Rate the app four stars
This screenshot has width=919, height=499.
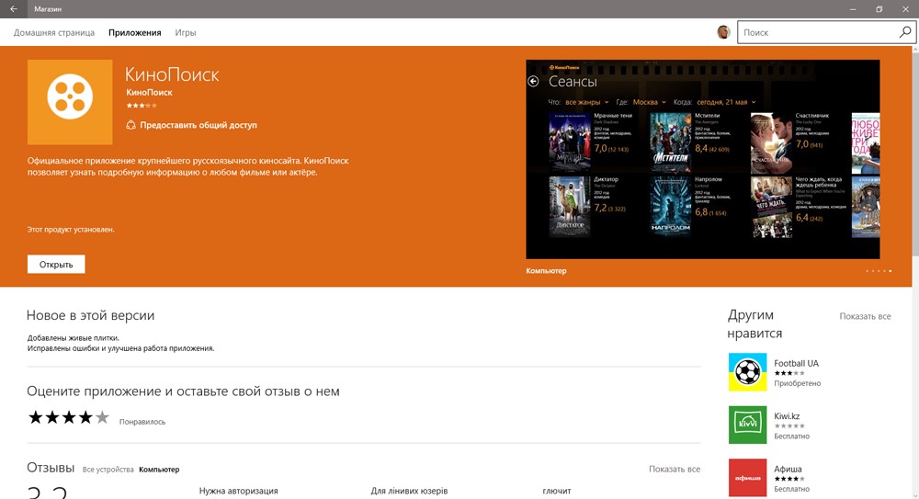(x=85, y=417)
